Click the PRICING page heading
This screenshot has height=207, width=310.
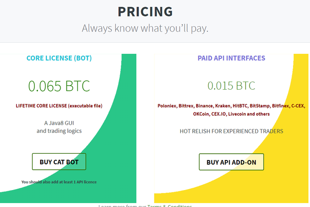[145, 11]
